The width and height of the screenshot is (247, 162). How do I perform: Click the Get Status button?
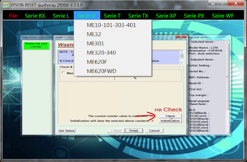(x=66, y=131)
